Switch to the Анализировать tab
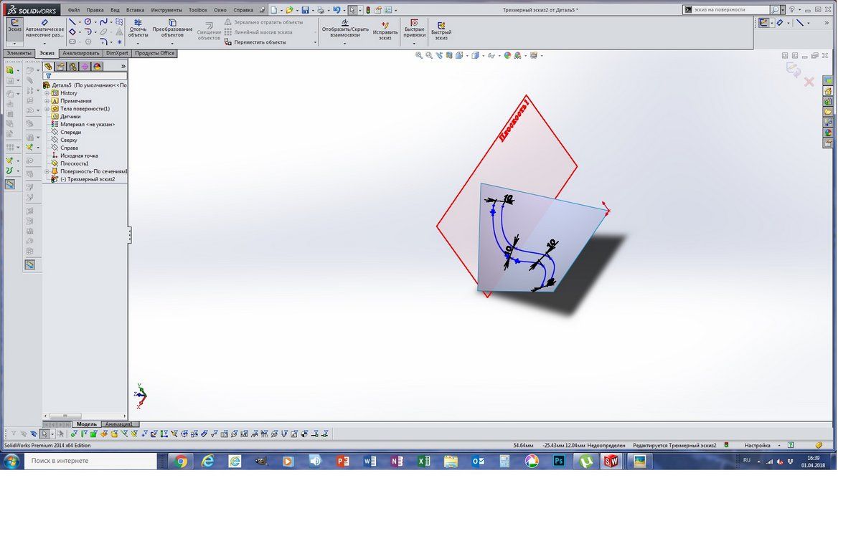 pos(81,53)
